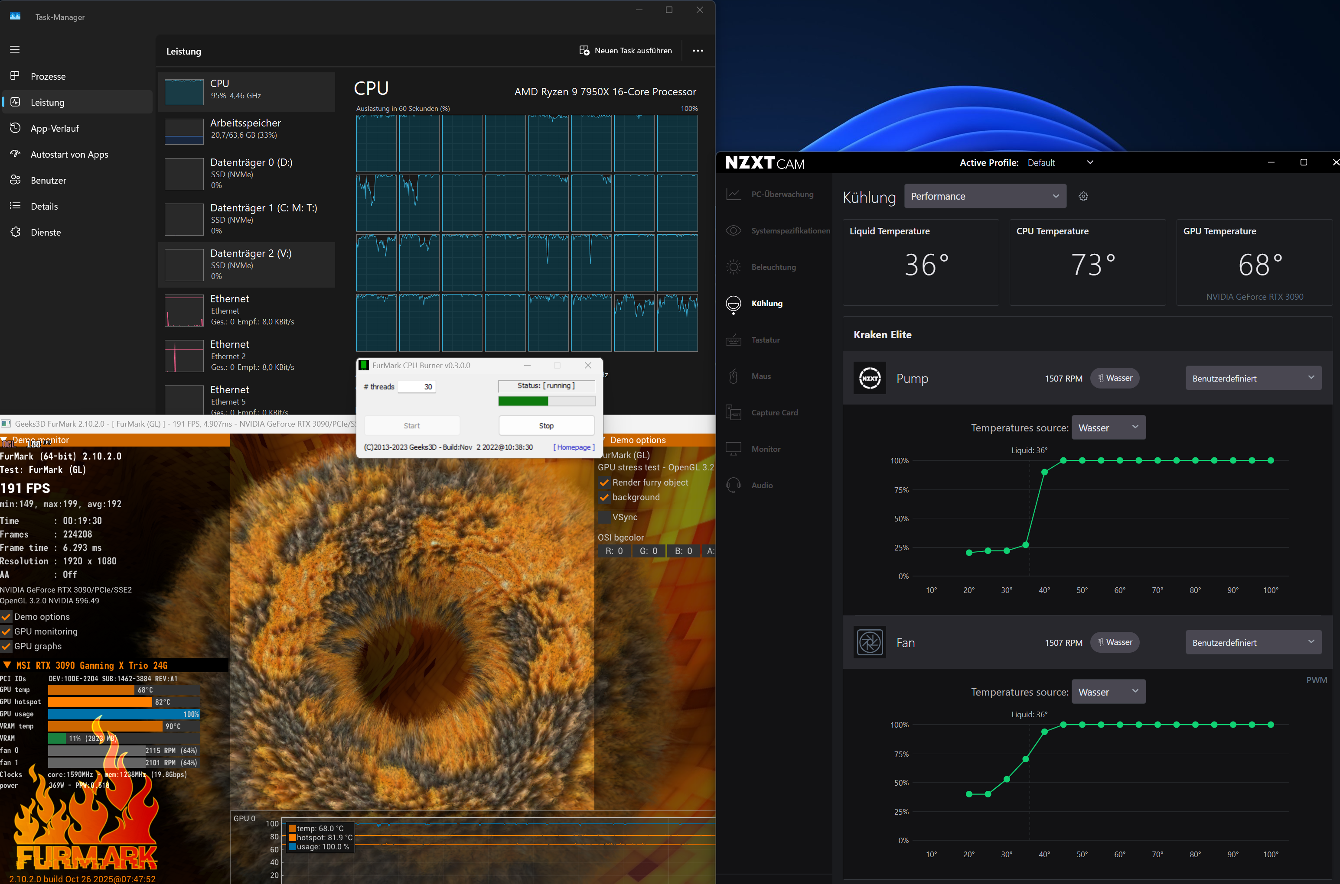Select the Arbeitsspeicher performance entry
The height and width of the screenshot is (884, 1340).
click(x=247, y=131)
